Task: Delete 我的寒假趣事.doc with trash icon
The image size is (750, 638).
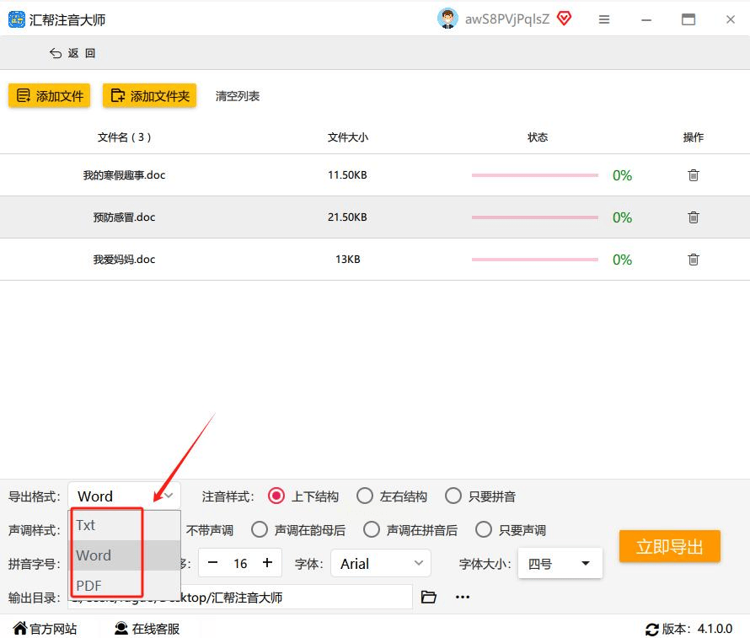Action: coord(693,175)
